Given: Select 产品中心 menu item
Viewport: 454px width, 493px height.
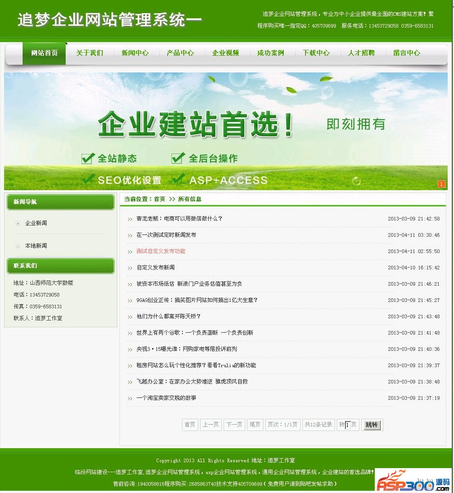Looking at the screenshot, I should [180, 53].
